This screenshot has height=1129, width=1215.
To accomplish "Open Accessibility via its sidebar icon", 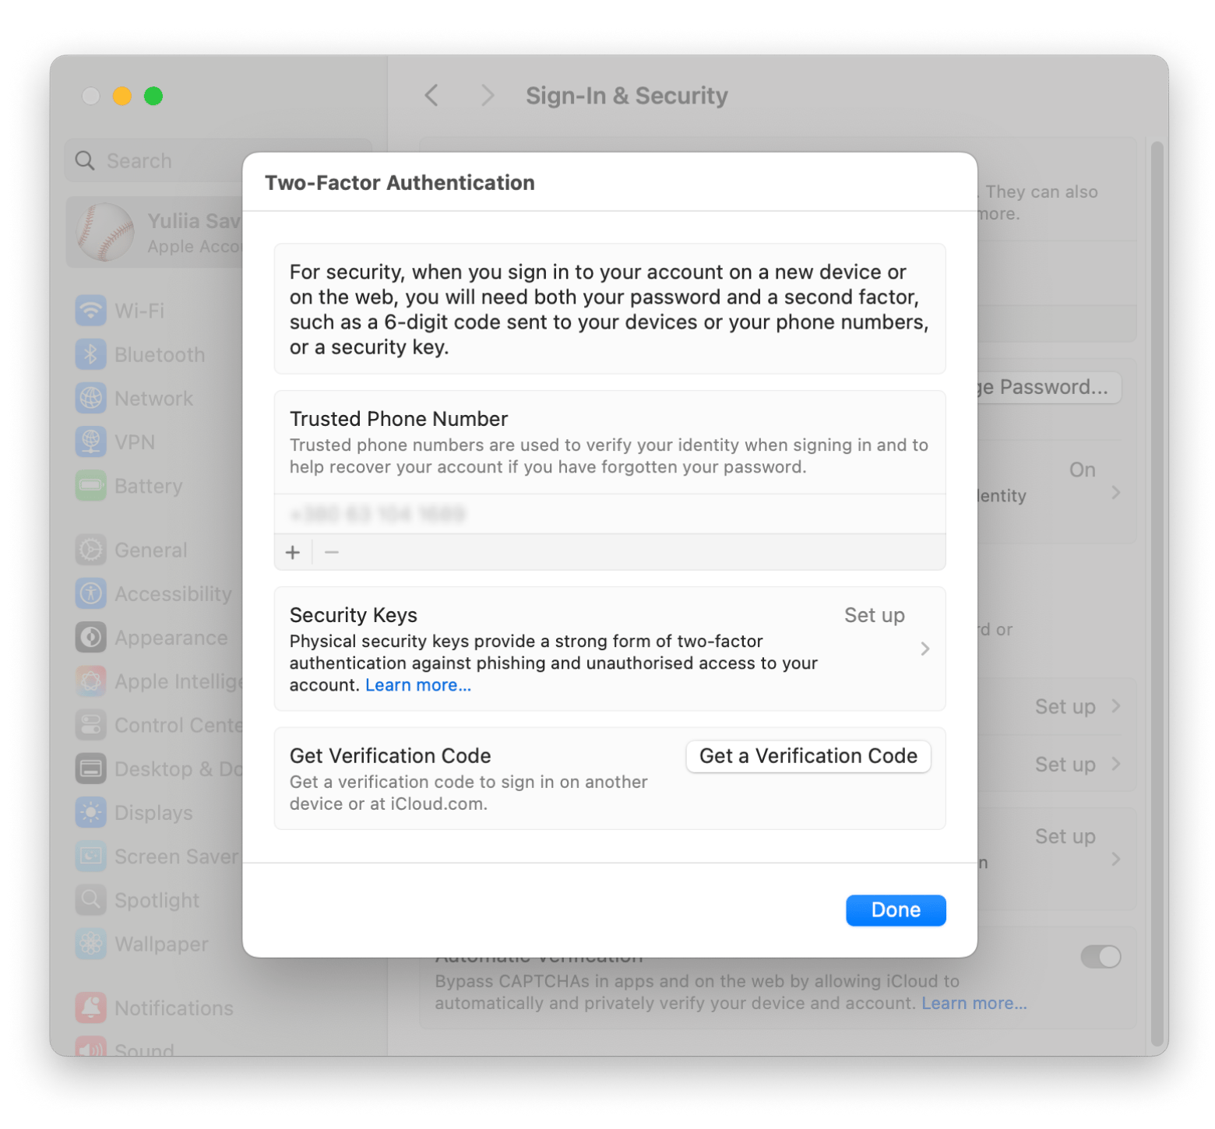I will (x=91, y=593).
